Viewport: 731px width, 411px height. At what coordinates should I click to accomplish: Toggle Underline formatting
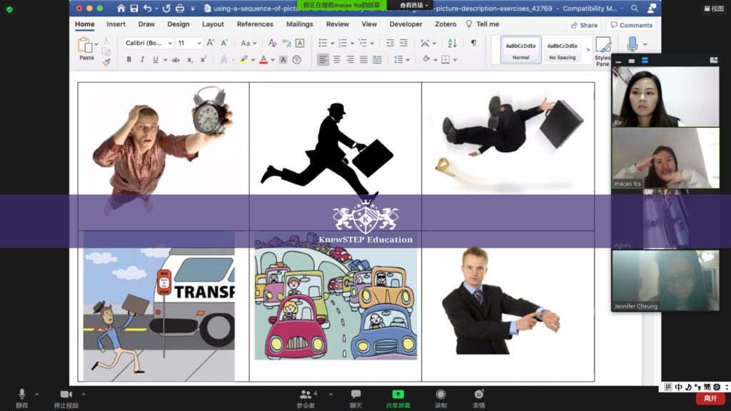(x=155, y=60)
